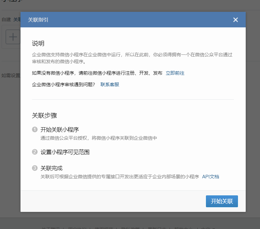The height and width of the screenshot is (229, 260).
Task: Click paragraph starting 企业微信支持微信小程序
Action: click(x=132, y=58)
